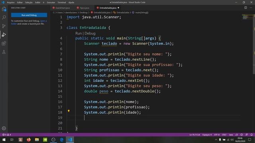Click the thumbs-up Java status icon
The image size is (255, 143).
pos(237,135)
